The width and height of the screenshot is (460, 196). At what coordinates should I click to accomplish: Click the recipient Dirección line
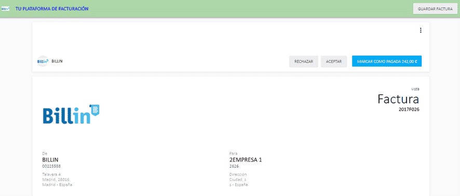(x=238, y=174)
